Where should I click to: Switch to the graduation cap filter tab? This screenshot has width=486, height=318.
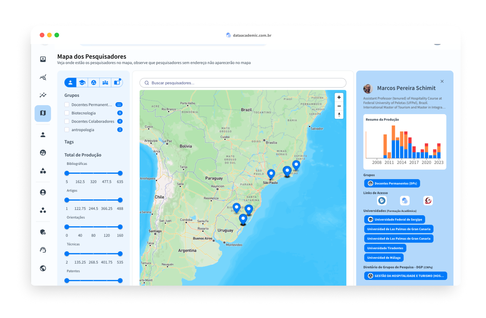click(x=82, y=82)
